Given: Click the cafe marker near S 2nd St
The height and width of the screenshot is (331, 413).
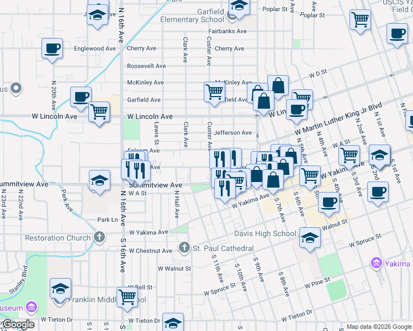Looking at the screenshot, I should point(378,193).
